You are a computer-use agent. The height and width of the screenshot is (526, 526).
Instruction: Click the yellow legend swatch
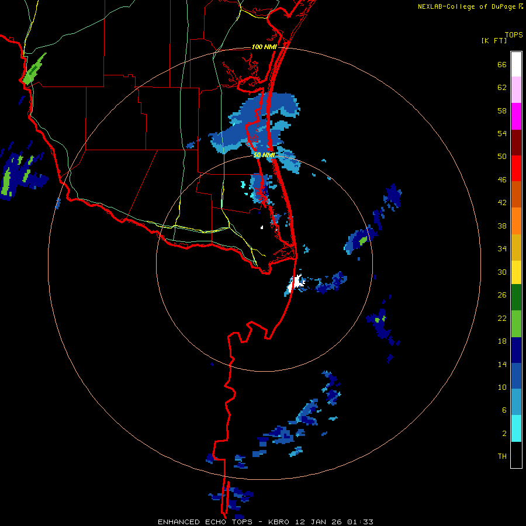[516, 272]
